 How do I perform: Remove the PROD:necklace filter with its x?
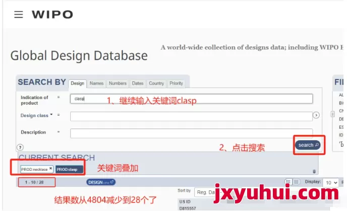(50, 168)
